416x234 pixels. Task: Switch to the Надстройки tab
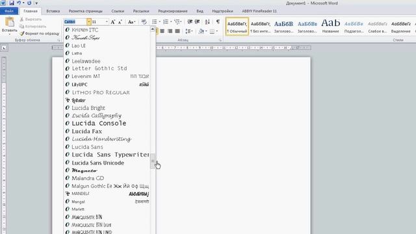pos(222,11)
